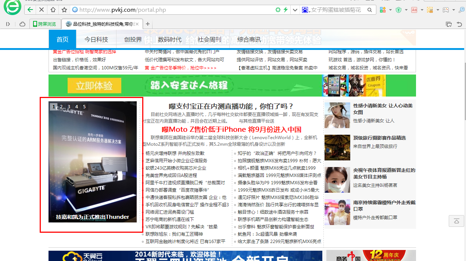Select the 品位科技 browser tab

pos(102,24)
